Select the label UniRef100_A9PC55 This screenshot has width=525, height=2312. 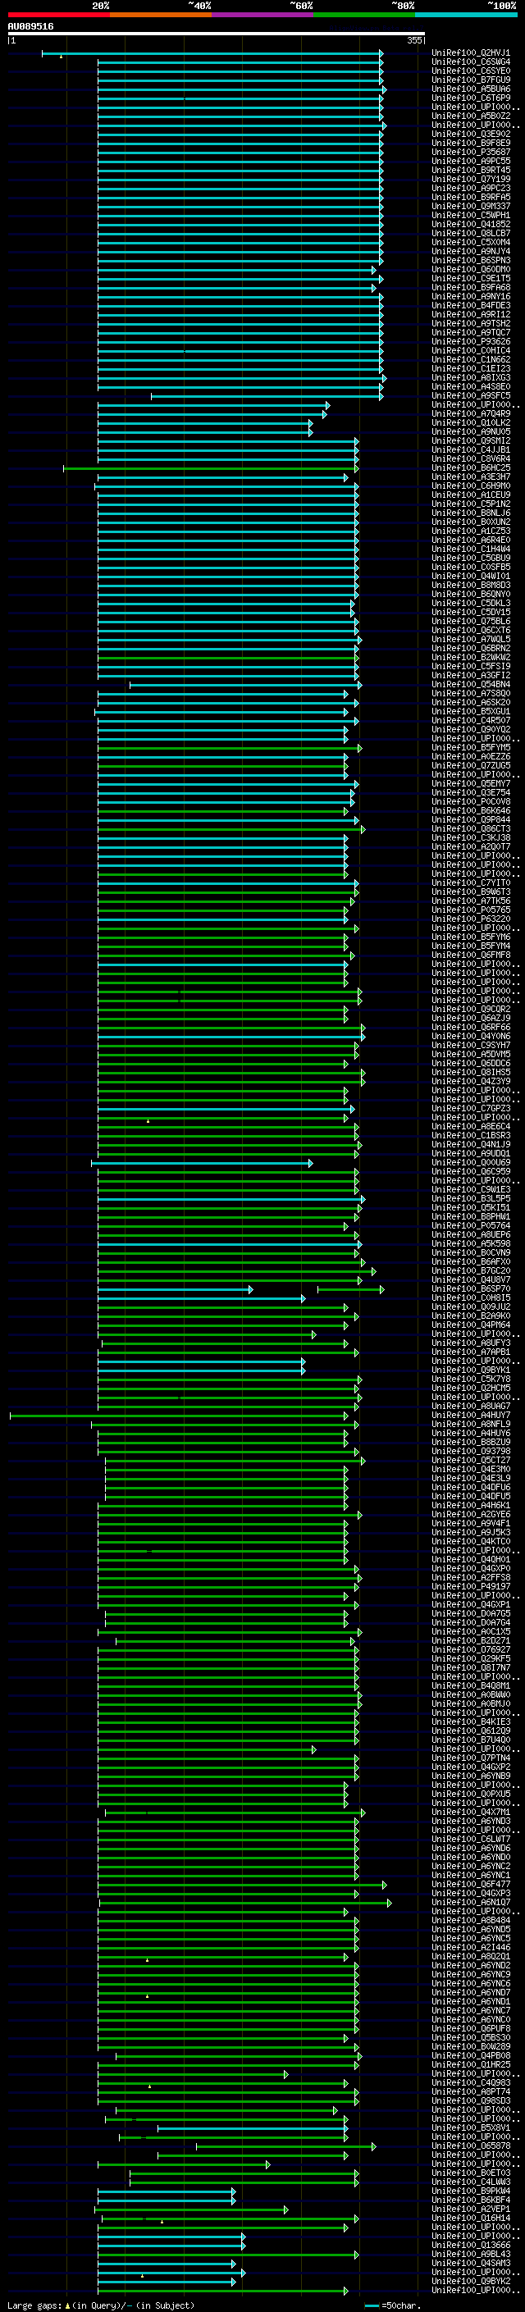coord(471,161)
